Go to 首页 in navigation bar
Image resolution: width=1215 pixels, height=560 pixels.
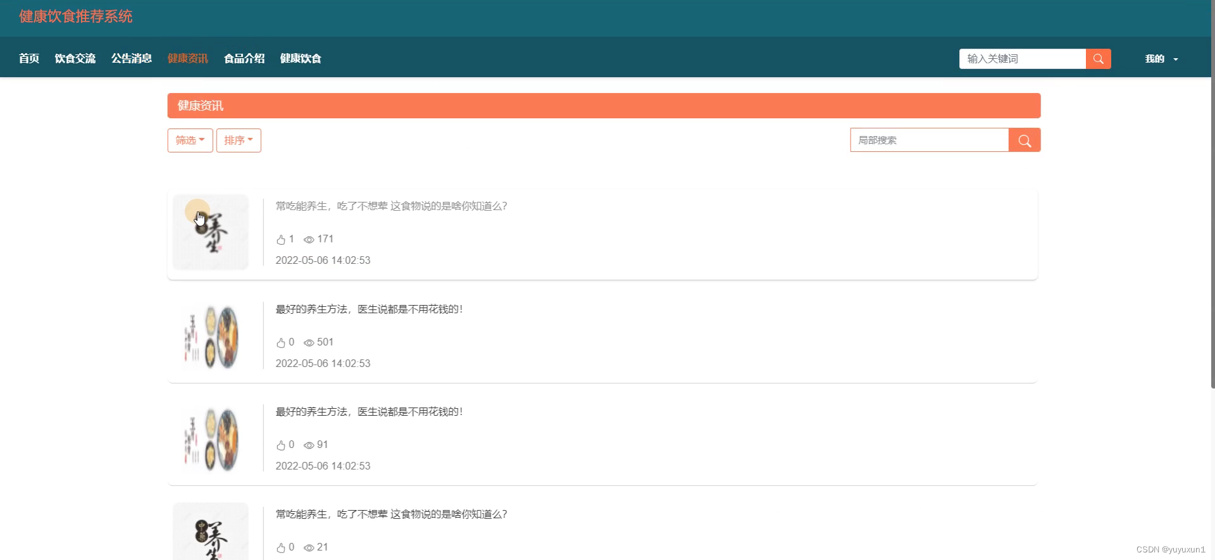point(29,58)
